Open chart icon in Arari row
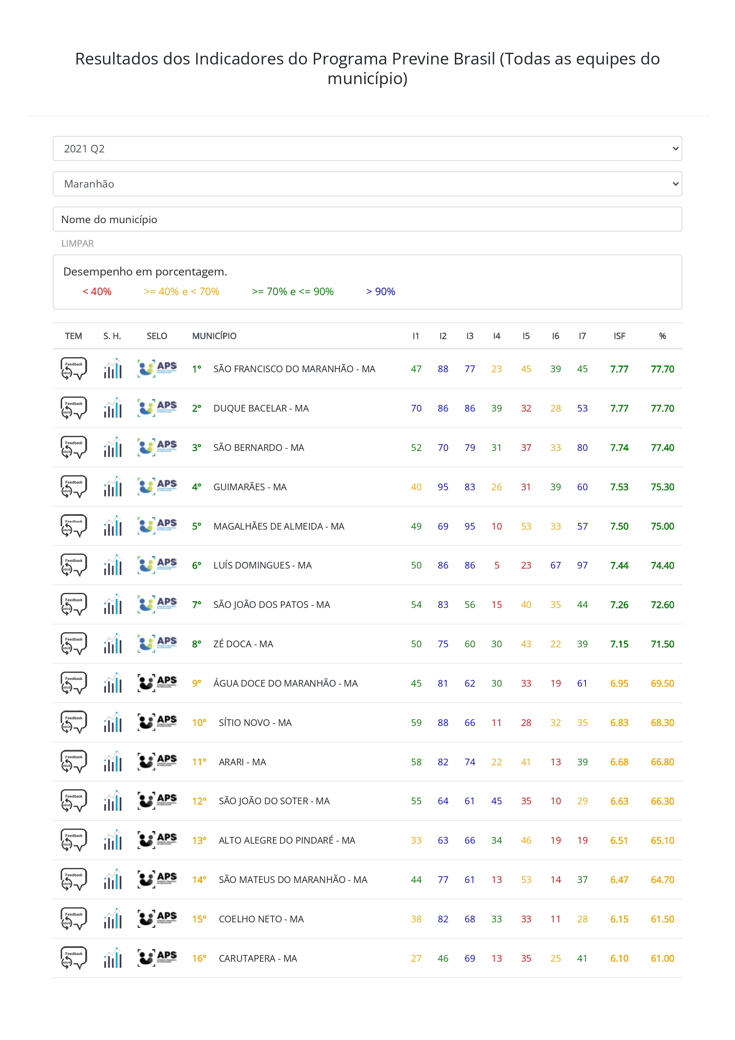 [112, 762]
